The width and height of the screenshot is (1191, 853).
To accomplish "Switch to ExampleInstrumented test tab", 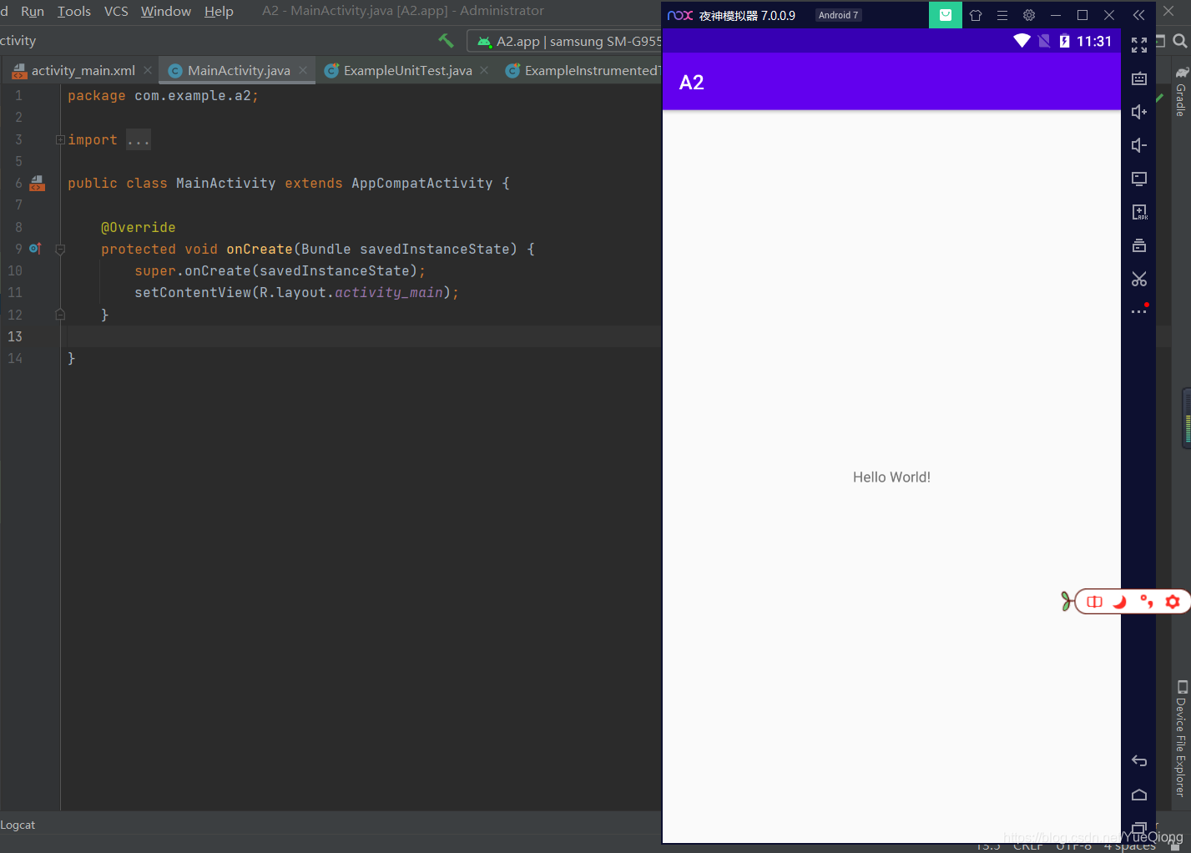I will [x=583, y=71].
